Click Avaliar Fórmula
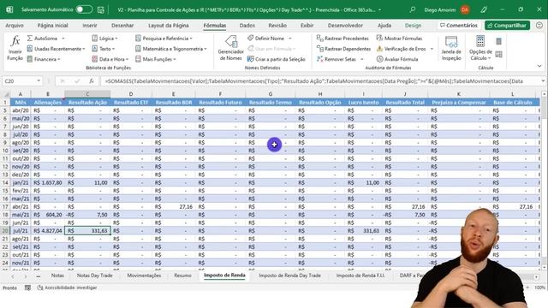 tap(397, 59)
